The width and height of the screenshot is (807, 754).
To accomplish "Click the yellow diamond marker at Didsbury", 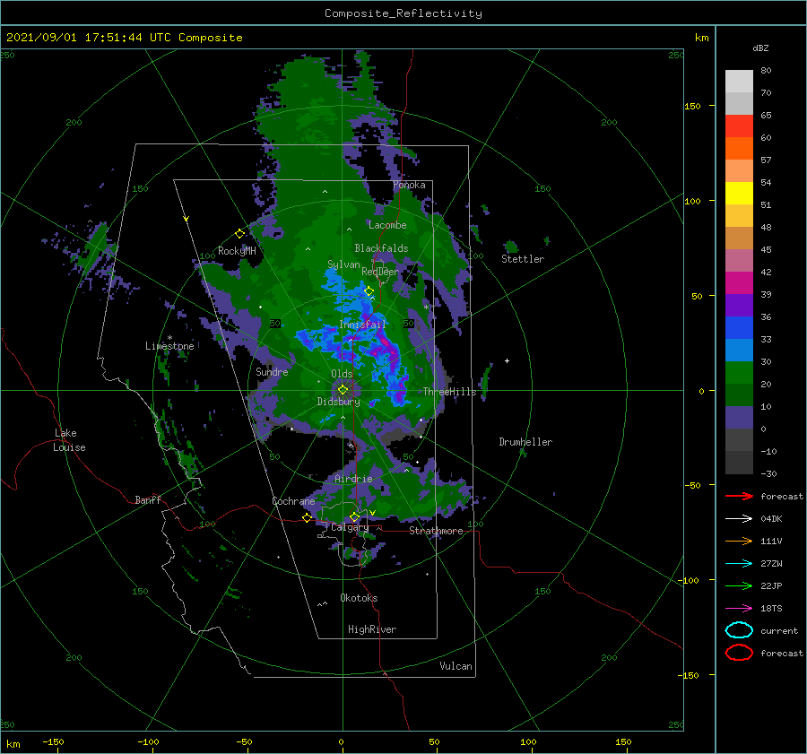I will [343, 390].
